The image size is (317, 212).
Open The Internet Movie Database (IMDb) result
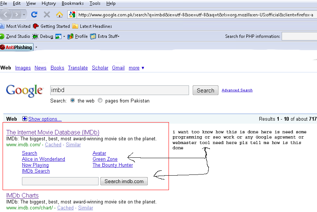click(53, 132)
